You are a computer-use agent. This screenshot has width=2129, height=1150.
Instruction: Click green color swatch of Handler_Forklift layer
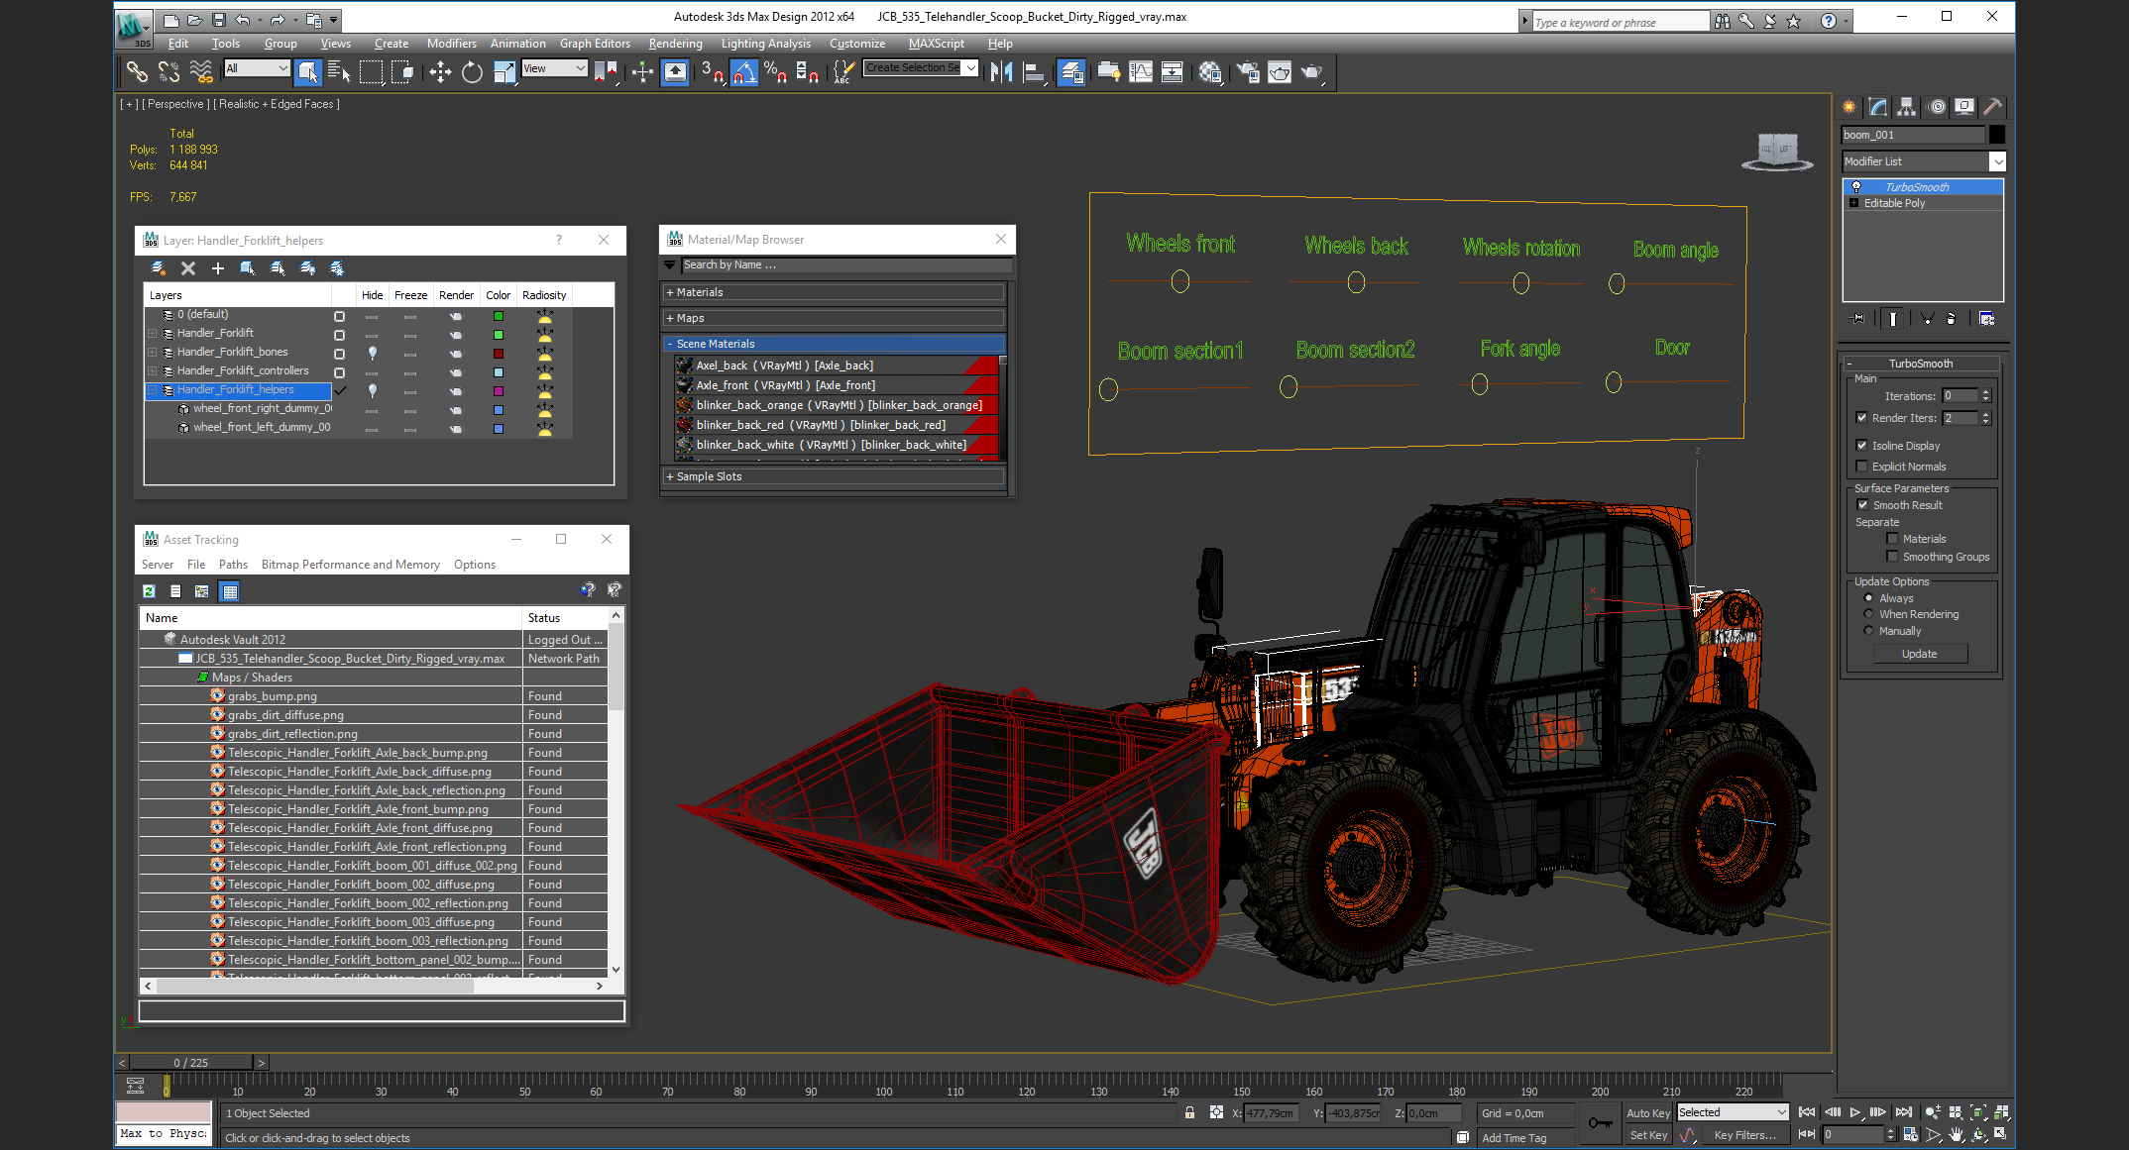click(499, 335)
